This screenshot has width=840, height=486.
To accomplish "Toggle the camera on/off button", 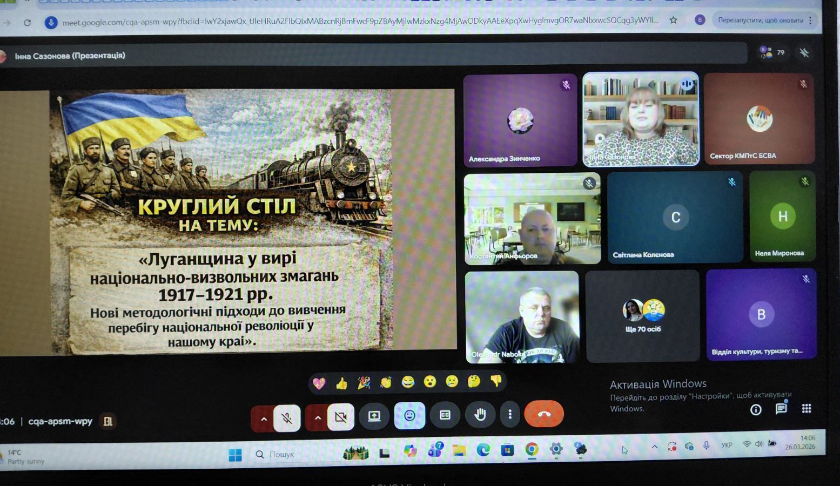I will 340,417.
